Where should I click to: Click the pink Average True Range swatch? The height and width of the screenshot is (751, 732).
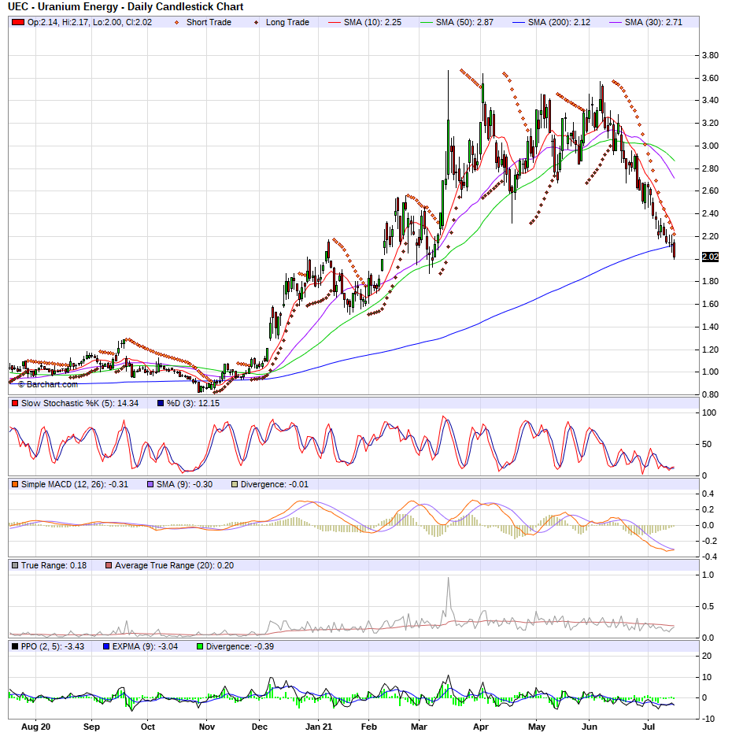click(109, 565)
